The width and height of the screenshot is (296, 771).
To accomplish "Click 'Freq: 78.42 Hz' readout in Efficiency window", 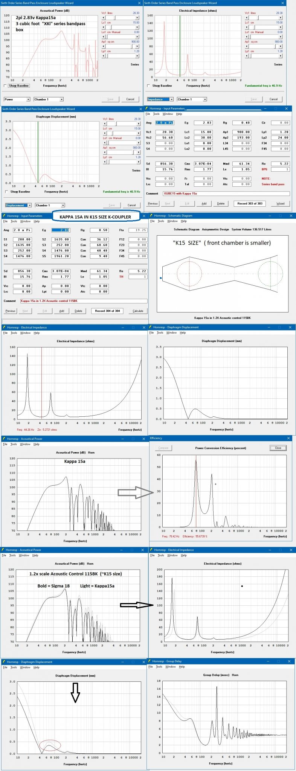I will click(171, 536).
